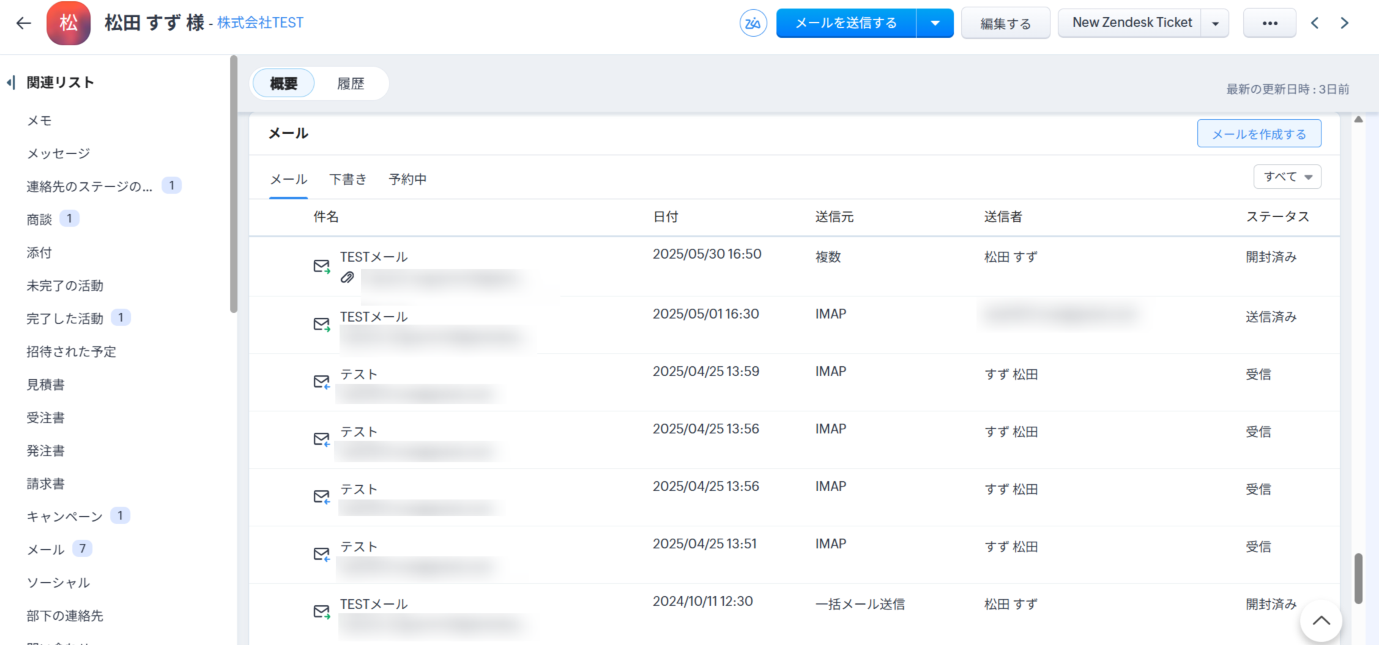Screen dimensions: 1379x645
Task: Click the sidebar vertical scrollbar
Action: 233,183
